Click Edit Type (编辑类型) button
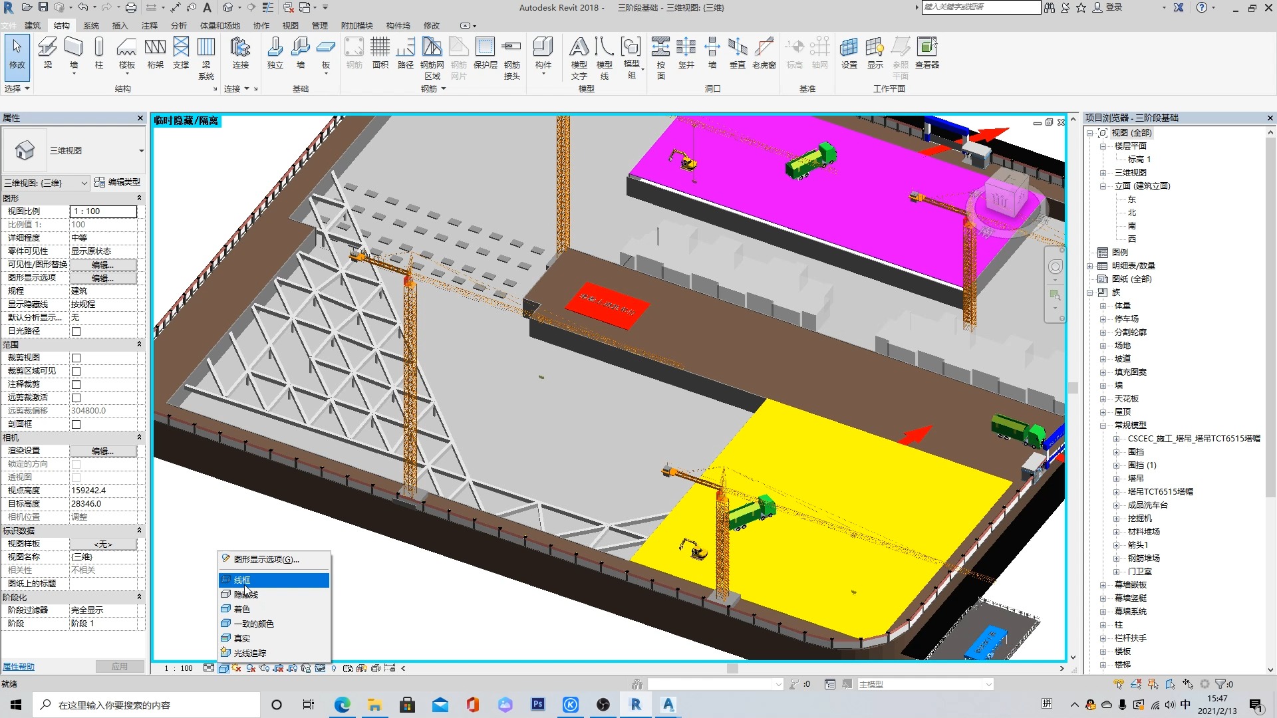This screenshot has width=1277, height=718. click(x=118, y=182)
